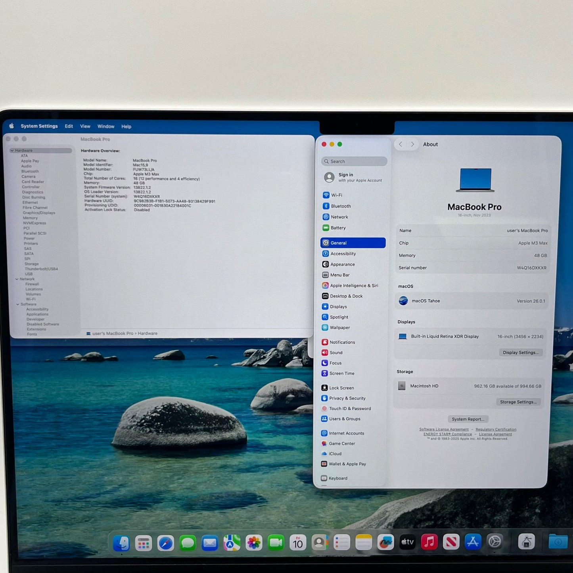Open Battery settings pane
The height and width of the screenshot is (573, 573).
tap(338, 228)
